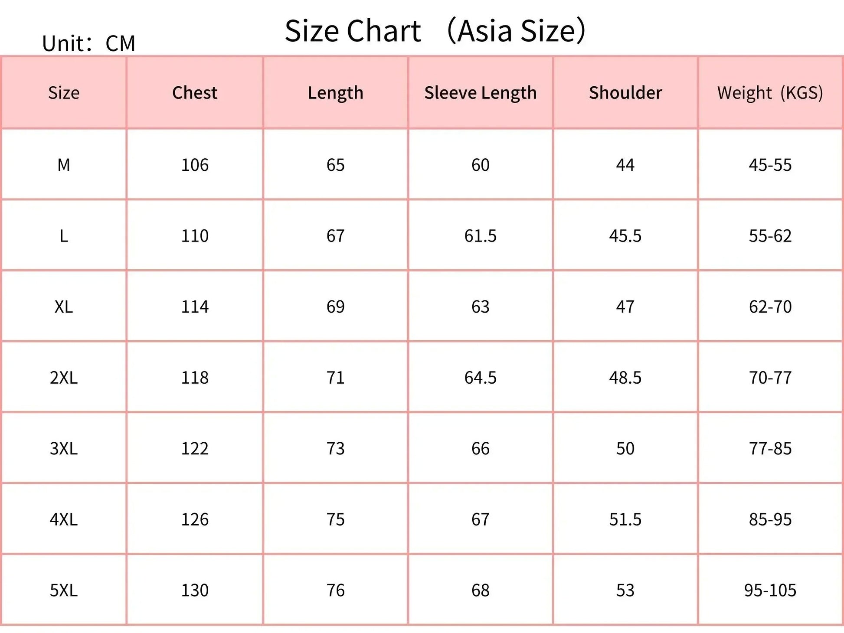The height and width of the screenshot is (633, 844).
Task: Click the chest value 106
Action: coord(195,165)
